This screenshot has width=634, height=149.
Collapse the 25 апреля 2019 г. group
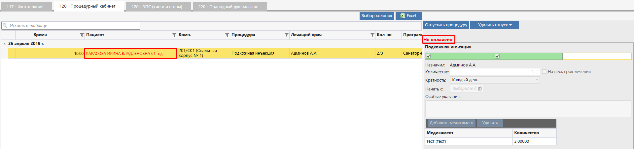[5, 44]
